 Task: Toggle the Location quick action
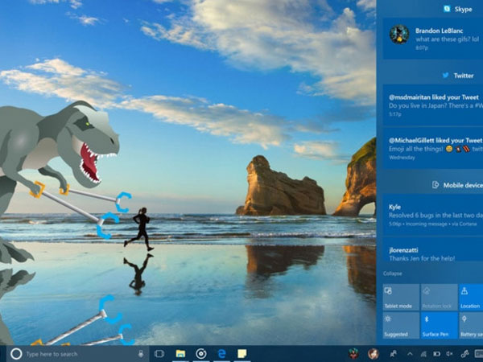click(471, 297)
